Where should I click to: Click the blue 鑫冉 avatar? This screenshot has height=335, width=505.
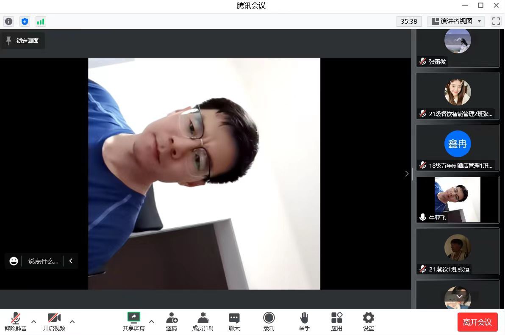[x=457, y=144]
